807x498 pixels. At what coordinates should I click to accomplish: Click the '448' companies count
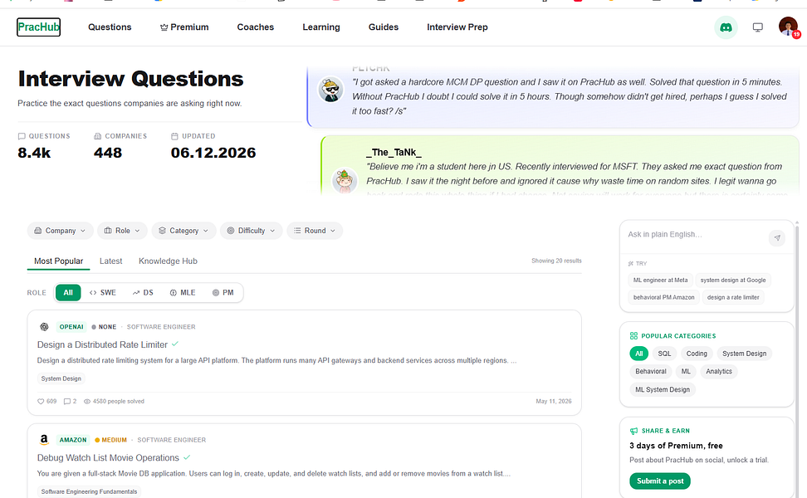[x=108, y=153]
